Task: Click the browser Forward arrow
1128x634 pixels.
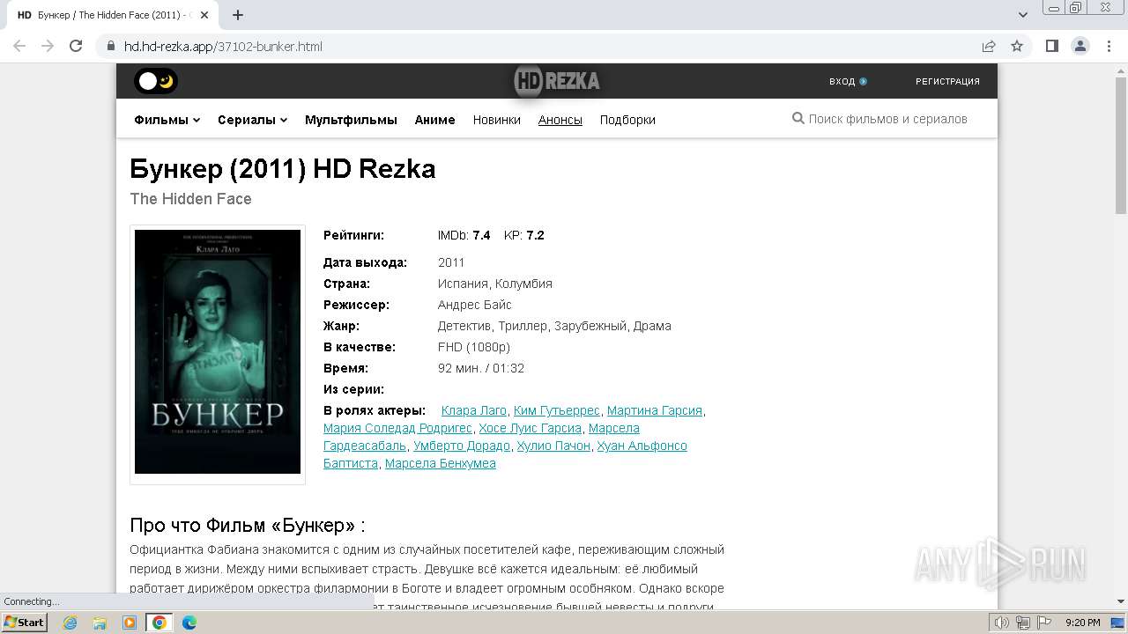Action: 48,46
